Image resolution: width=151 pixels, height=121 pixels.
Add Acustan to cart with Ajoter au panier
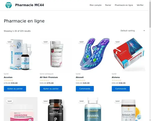coord(15,89)
